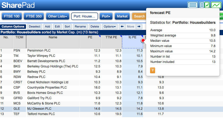Select the No. column header
Screen dimensions: 223x119
tap(6, 42)
